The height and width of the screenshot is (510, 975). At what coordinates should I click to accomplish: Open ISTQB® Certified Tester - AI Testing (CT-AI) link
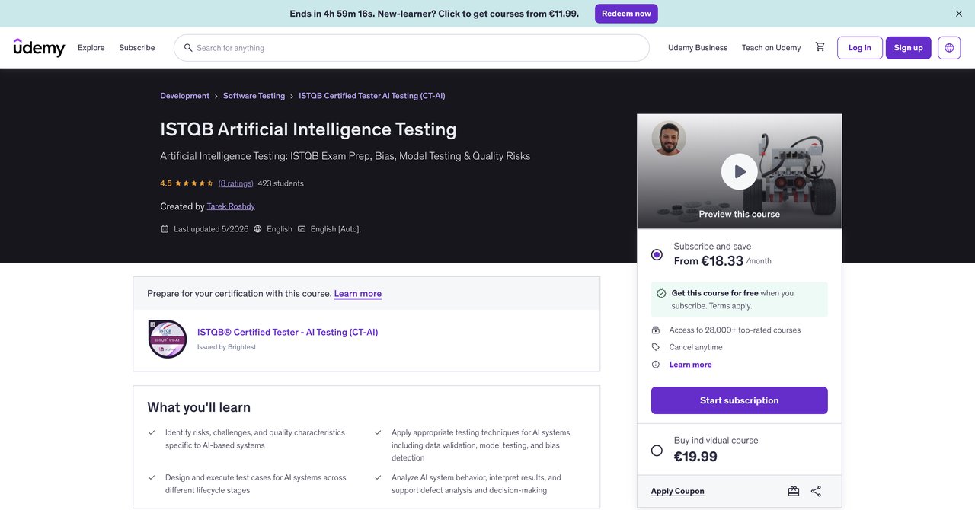coord(288,333)
